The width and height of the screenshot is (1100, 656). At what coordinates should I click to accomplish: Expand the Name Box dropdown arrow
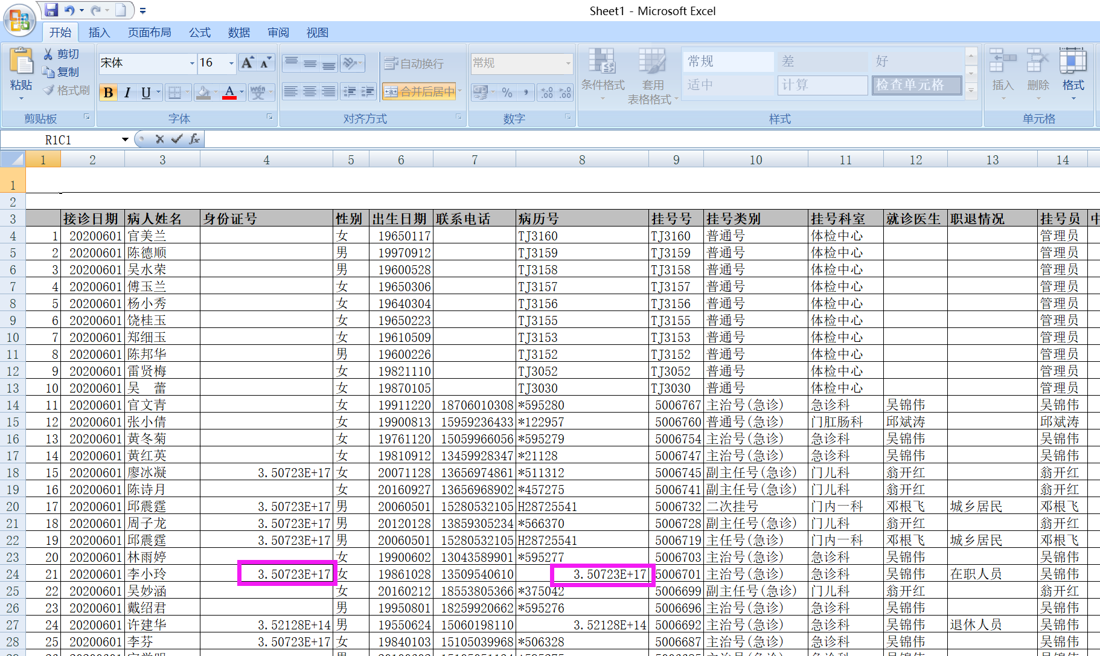(x=125, y=140)
